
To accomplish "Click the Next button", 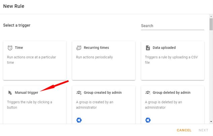I will pos(203,130).
